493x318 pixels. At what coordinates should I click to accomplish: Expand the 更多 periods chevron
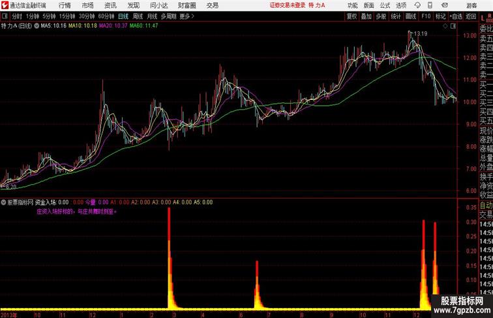193,16
